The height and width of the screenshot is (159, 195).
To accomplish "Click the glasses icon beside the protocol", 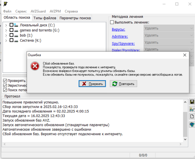I will tap(192, 109).
